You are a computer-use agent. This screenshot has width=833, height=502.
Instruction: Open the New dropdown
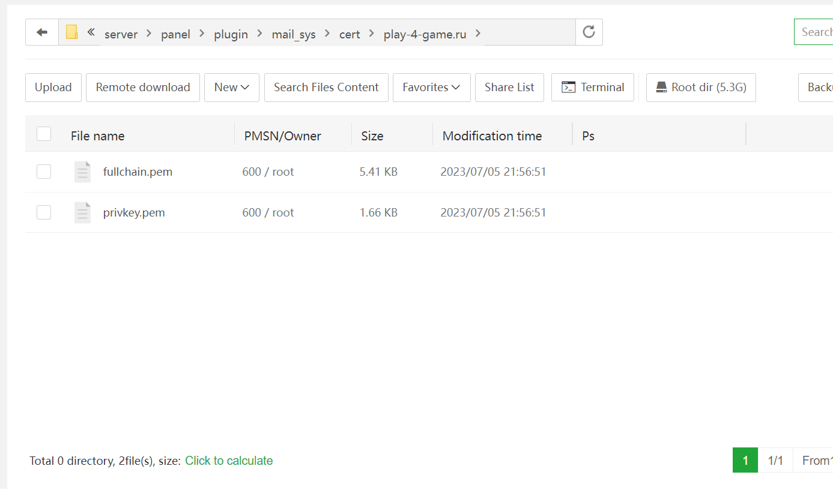232,88
